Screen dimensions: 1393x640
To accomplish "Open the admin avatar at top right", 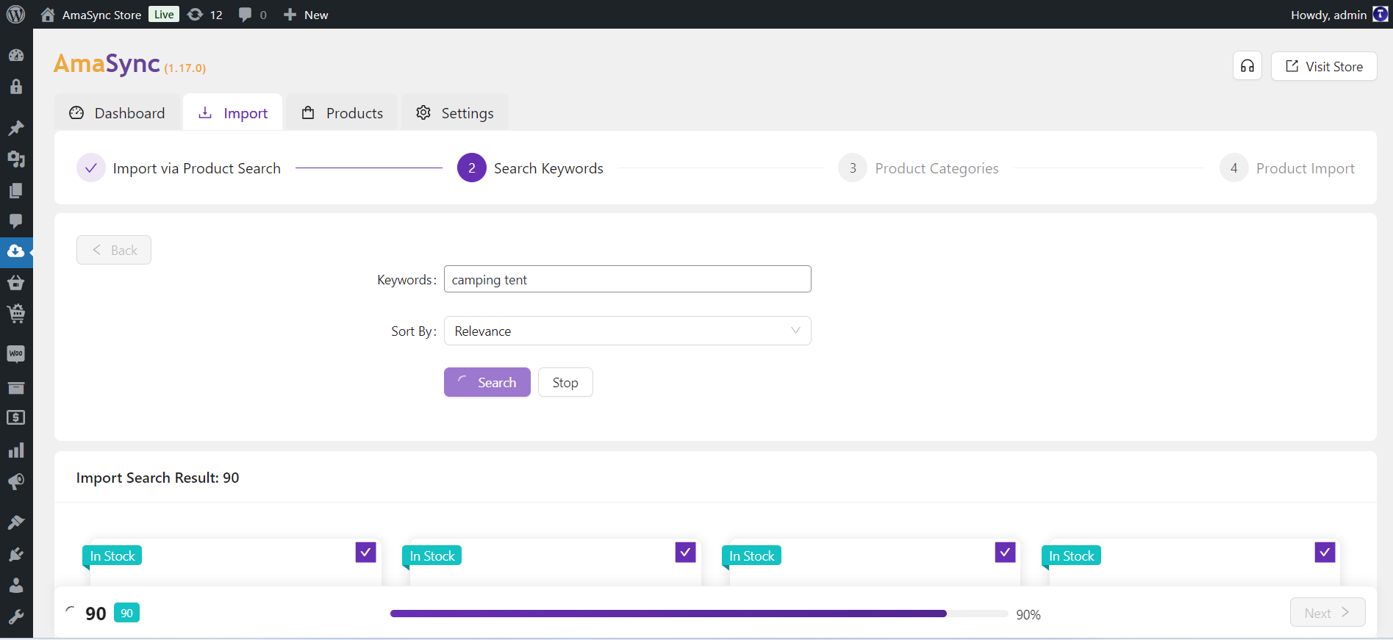I will click(1381, 15).
